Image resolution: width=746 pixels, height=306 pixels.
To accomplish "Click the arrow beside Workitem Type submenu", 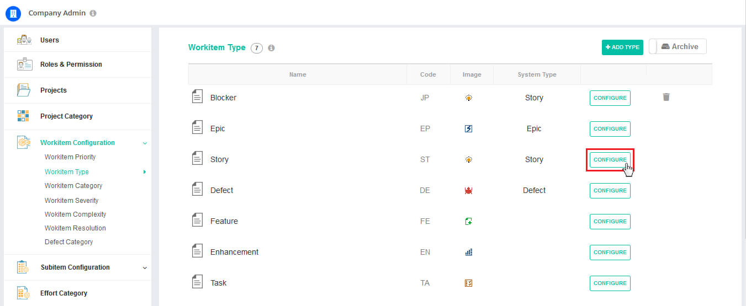I will [x=145, y=172].
